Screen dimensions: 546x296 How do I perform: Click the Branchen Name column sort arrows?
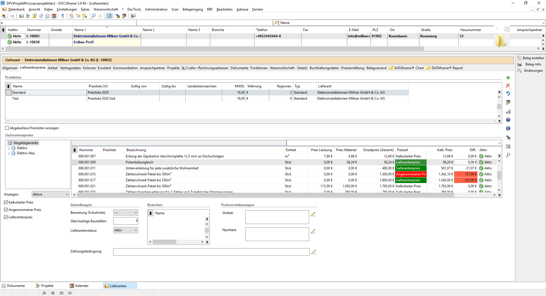(x=151, y=213)
